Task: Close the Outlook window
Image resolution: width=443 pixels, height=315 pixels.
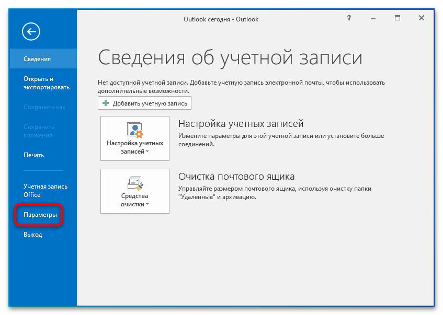Action: tap(422, 19)
